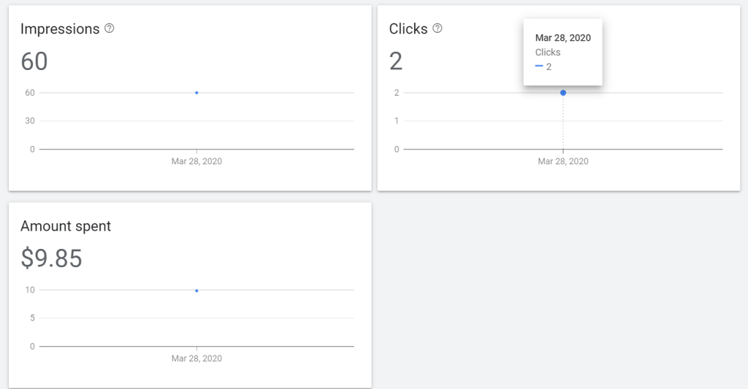
Task: Click the Mar 28, 2020 label under Amount spent chart
Action: click(196, 358)
